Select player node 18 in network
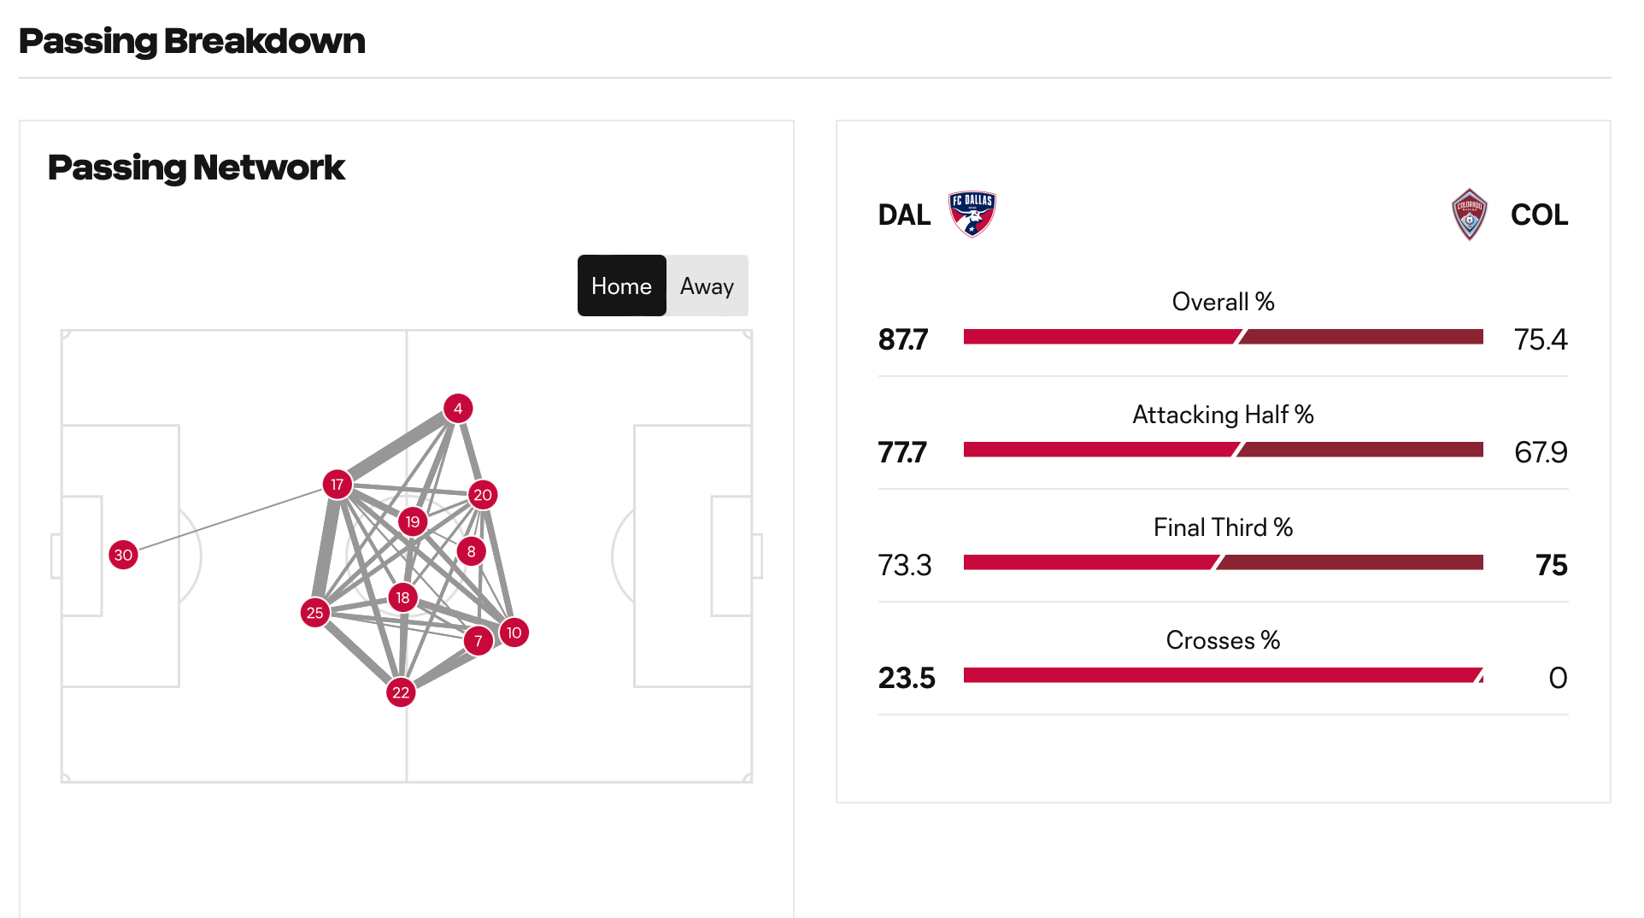Viewport: 1644px width, 918px height. coord(402,597)
